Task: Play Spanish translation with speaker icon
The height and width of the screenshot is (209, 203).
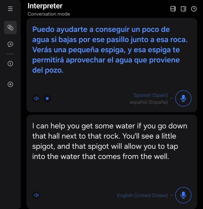Action: [36, 98]
